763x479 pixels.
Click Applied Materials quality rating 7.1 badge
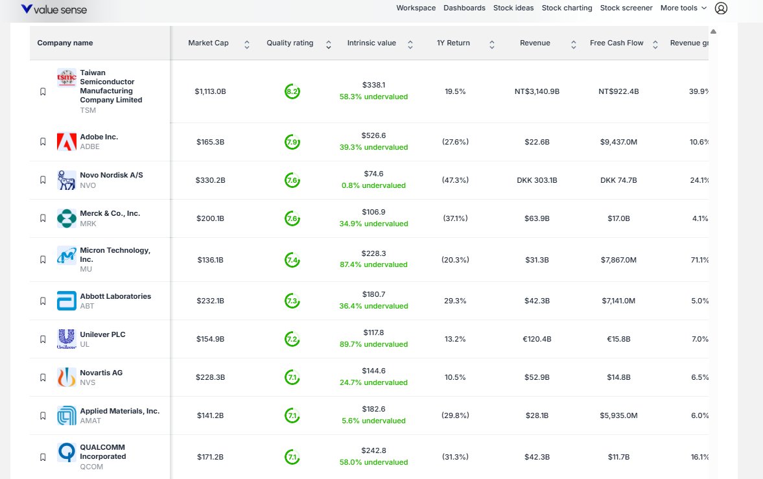292,415
